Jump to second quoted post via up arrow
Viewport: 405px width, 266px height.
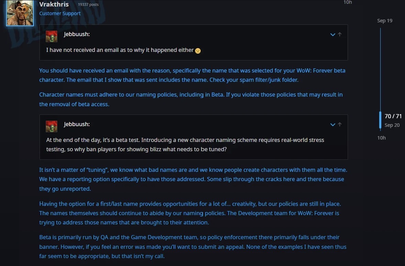point(340,125)
